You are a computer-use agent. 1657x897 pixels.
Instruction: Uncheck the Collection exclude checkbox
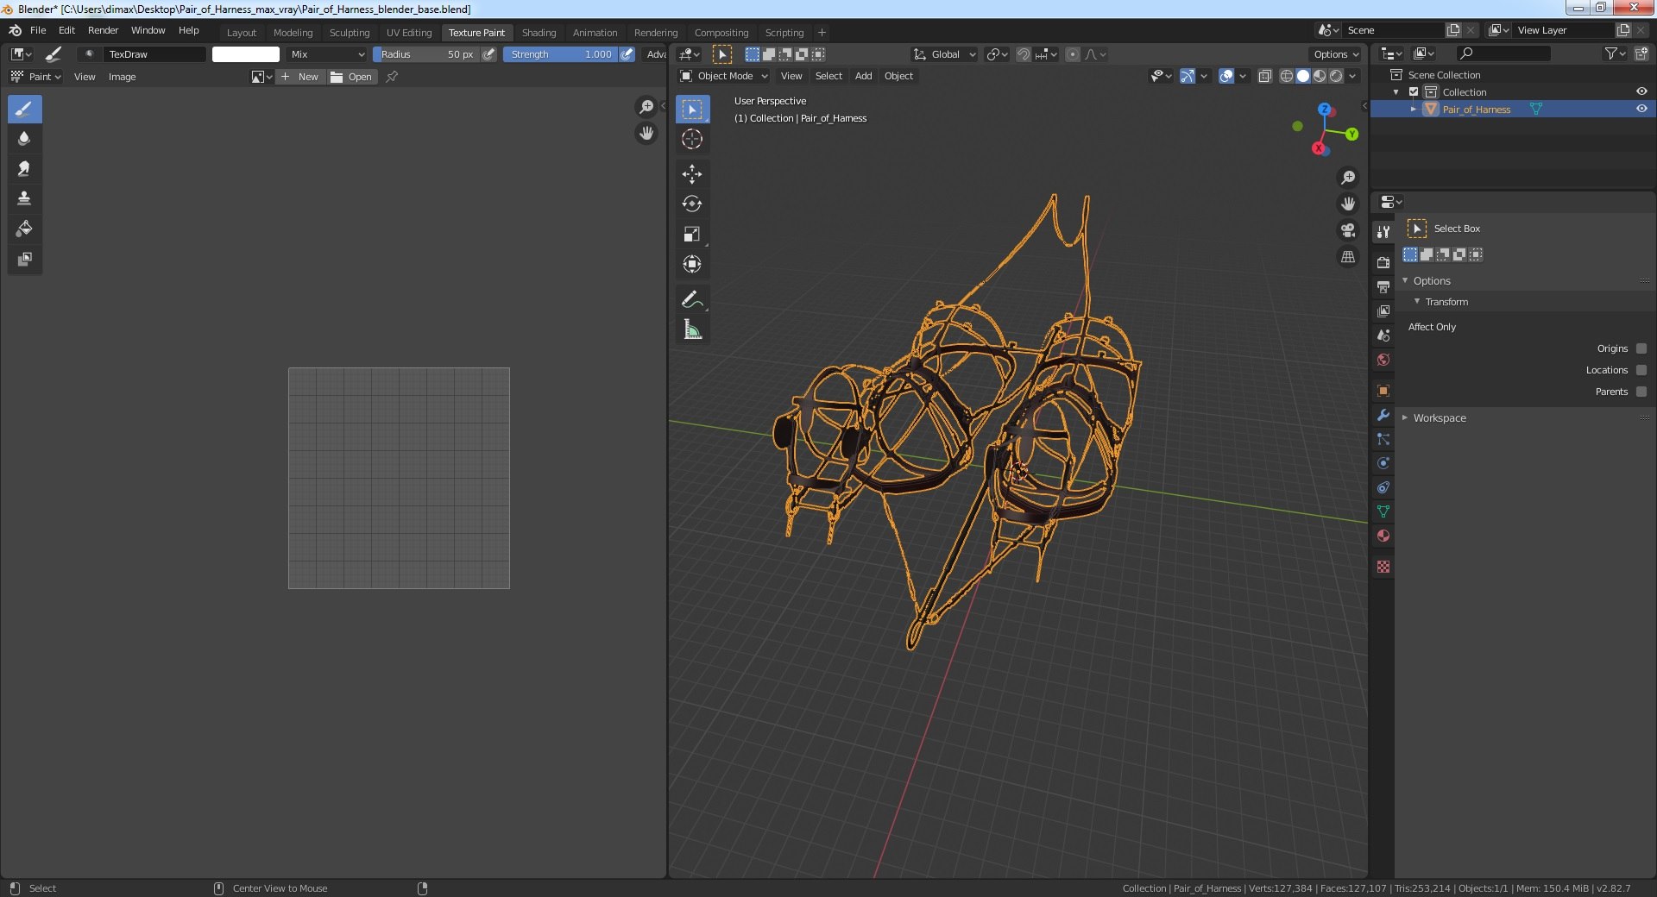[x=1414, y=91]
